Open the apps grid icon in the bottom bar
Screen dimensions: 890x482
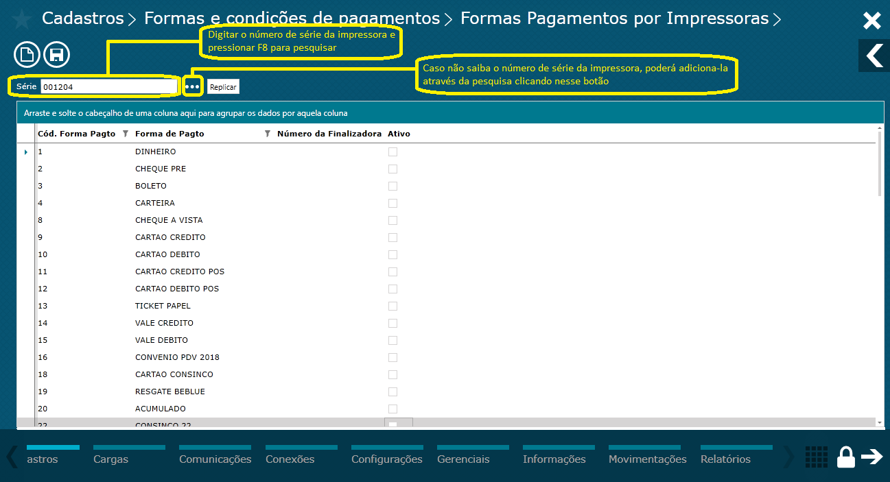coord(816,457)
